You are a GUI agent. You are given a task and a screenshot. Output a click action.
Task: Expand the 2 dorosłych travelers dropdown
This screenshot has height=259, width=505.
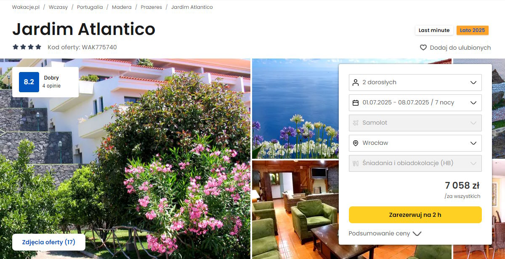click(x=415, y=82)
